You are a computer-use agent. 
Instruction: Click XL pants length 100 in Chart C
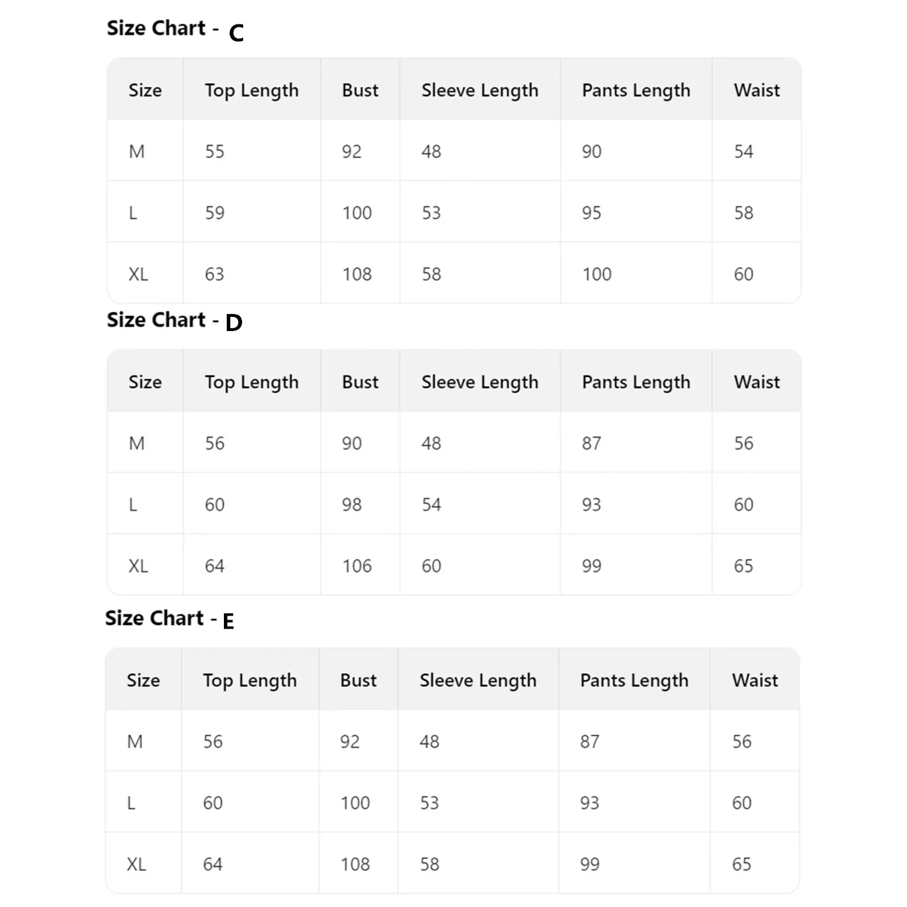point(597,274)
